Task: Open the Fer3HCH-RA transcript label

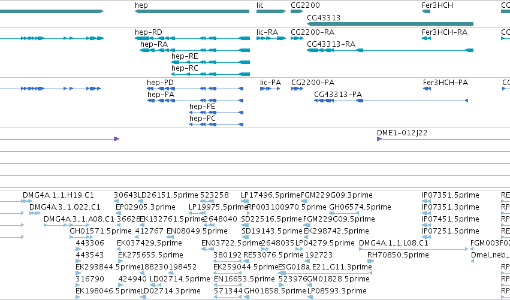Action: coord(444,32)
